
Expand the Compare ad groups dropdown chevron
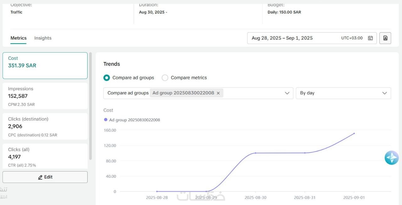coord(287,93)
